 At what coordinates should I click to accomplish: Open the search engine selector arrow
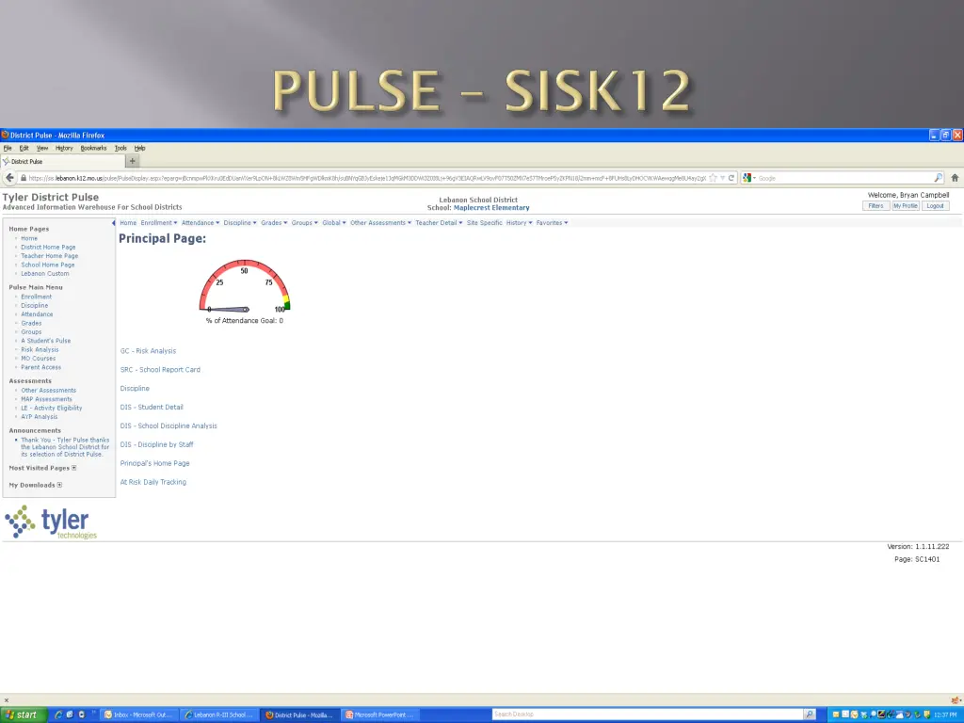(x=754, y=178)
